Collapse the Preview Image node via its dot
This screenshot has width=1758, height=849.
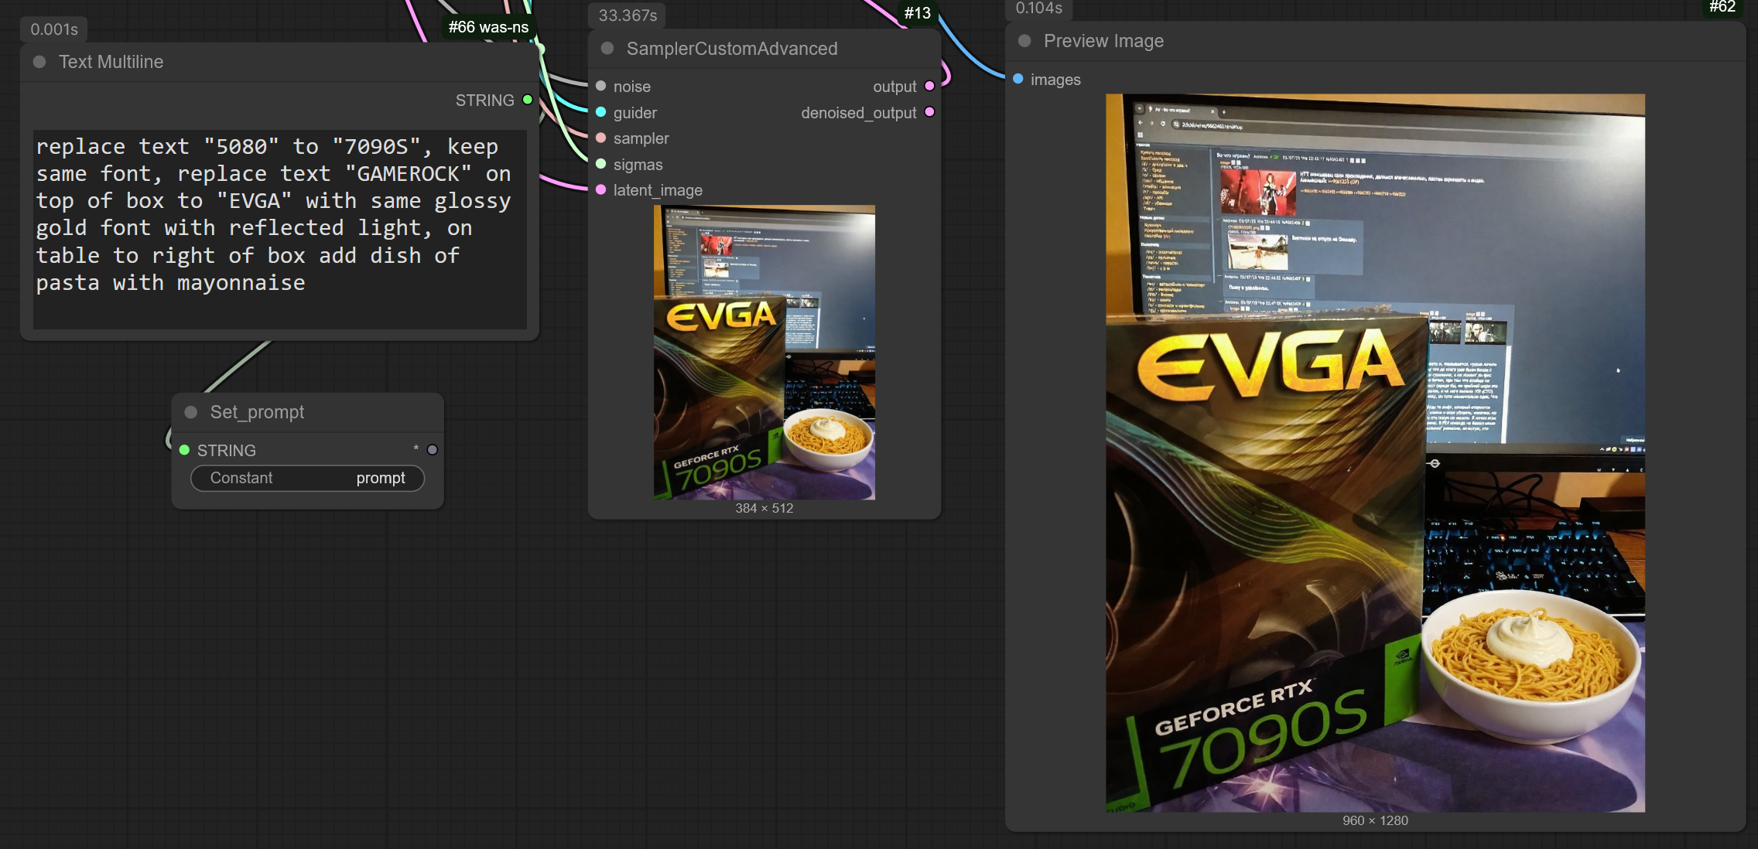point(1024,41)
